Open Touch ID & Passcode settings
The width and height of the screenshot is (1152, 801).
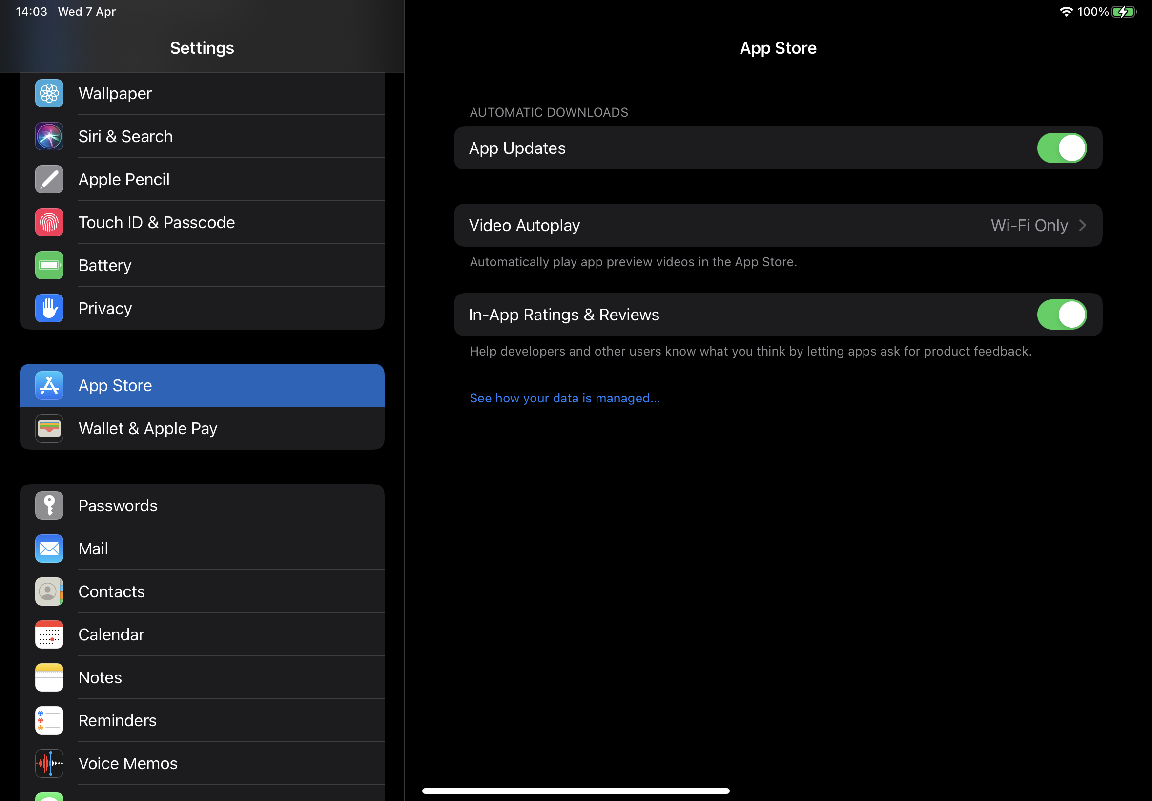click(202, 222)
